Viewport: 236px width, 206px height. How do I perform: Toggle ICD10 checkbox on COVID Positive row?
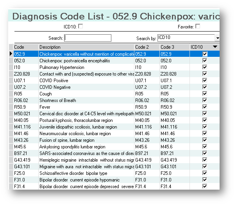point(205,81)
